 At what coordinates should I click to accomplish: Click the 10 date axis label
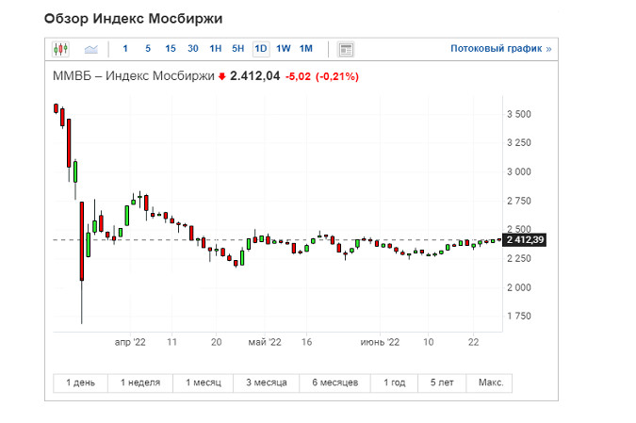pos(429,342)
